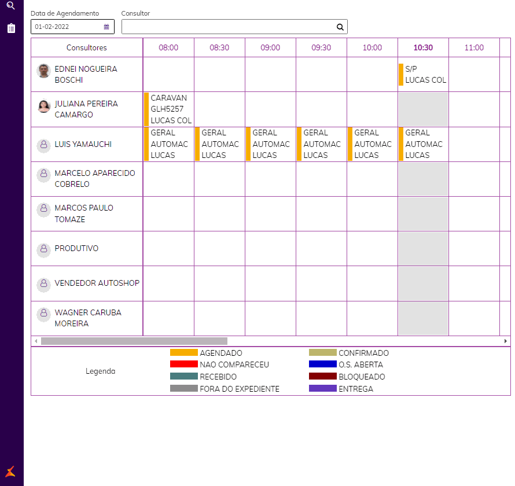This screenshot has height=486, width=515.
Task: Select consultant name VENDEDOR AUTOSHOP
Action: point(97,283)
